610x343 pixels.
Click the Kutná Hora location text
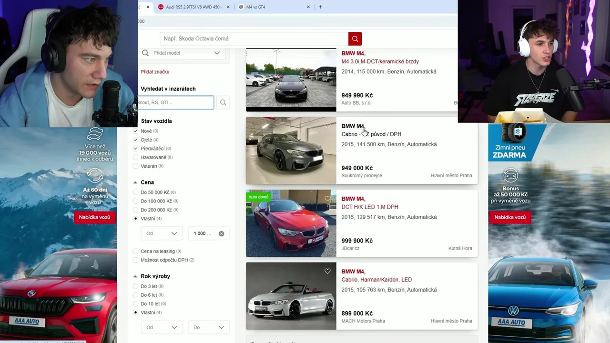pos(460,248)
